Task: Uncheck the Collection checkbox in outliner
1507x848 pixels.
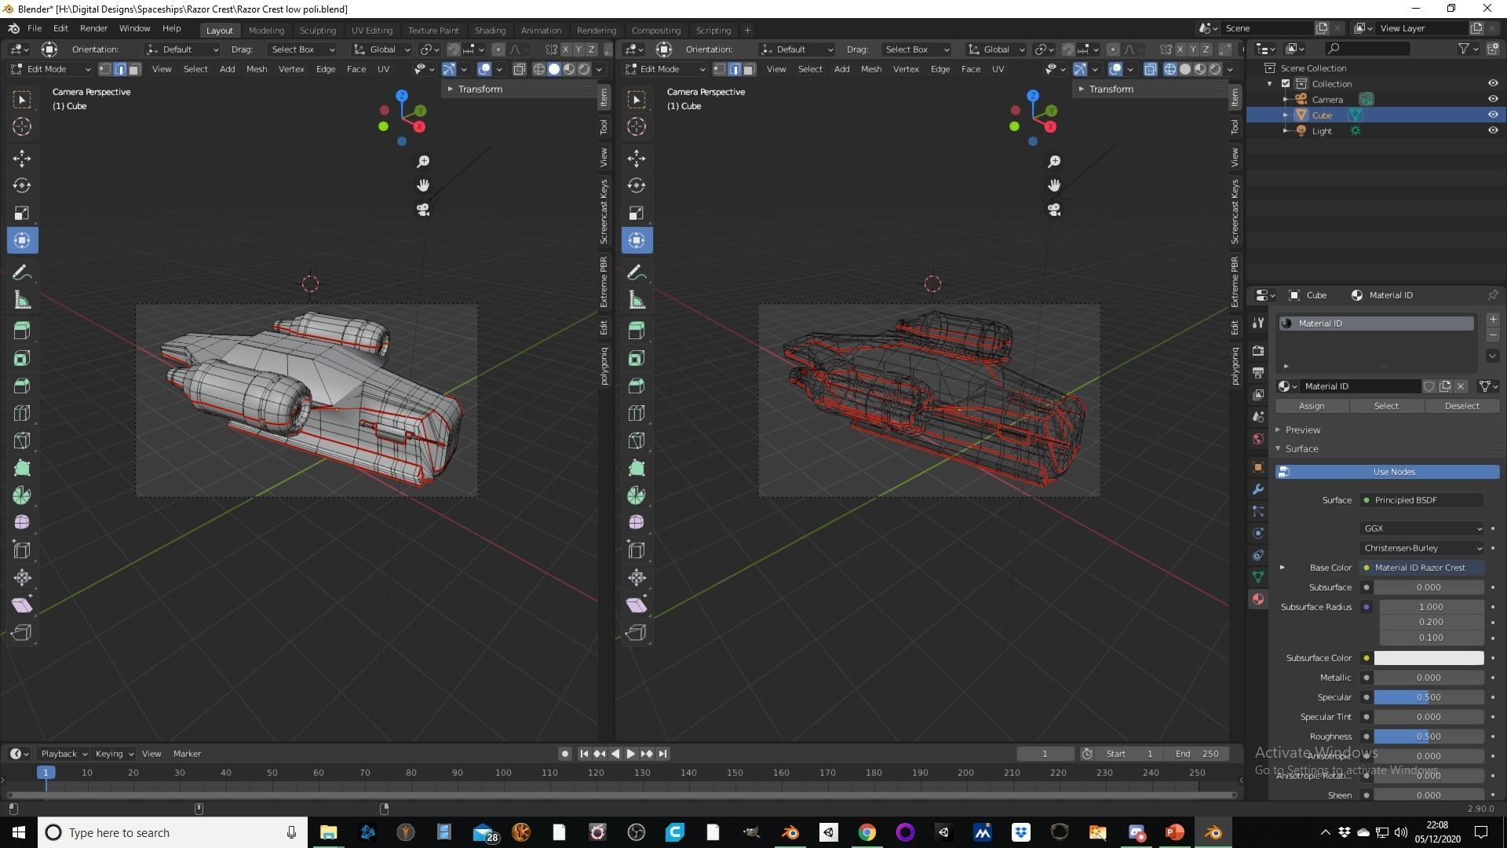Action: [1286, 83]
